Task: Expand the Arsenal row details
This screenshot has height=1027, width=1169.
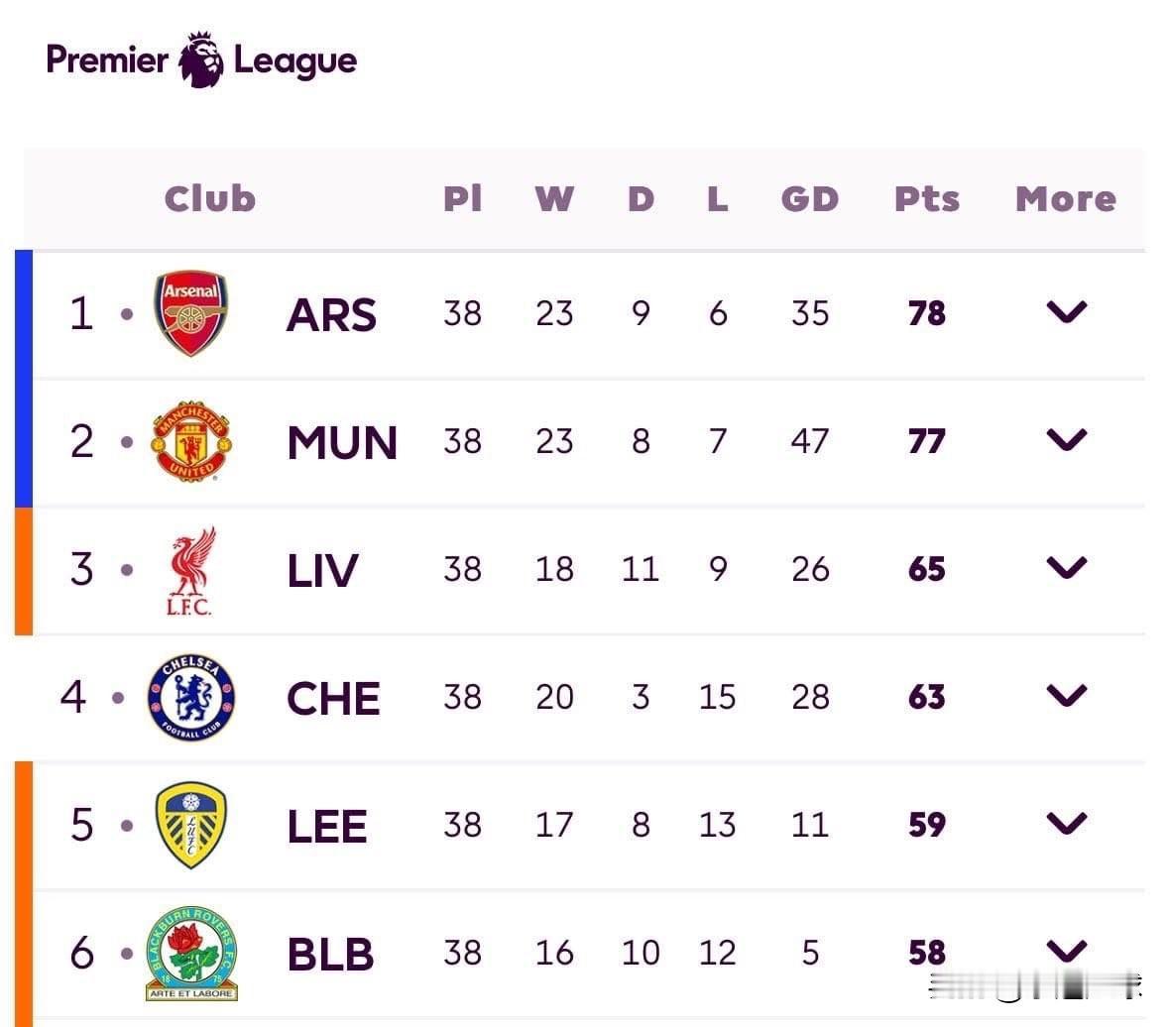Action: point(1066,312)
